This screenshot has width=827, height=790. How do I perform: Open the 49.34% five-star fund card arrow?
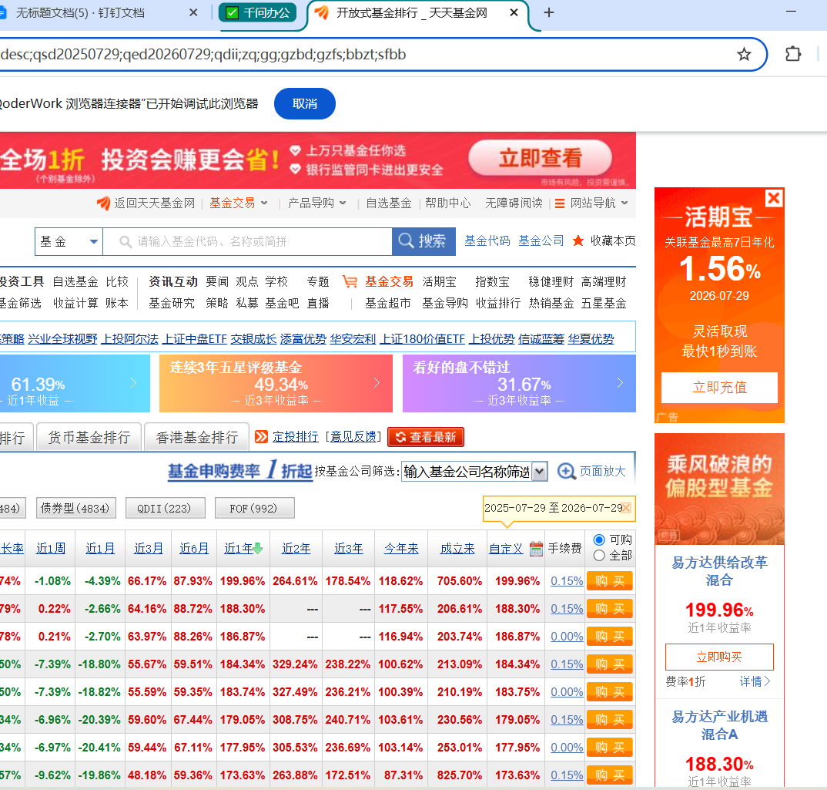pyautogui.click(x=377, y=383)
